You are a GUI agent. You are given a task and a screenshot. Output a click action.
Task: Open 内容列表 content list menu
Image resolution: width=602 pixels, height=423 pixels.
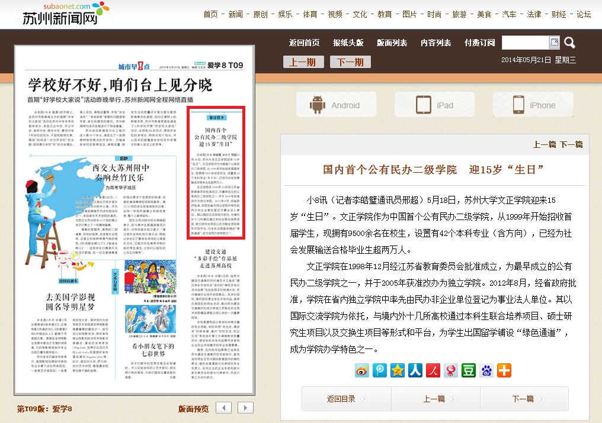point(436,43)
